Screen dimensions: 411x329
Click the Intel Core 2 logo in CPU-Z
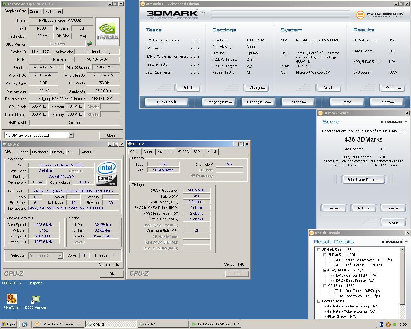107,174
